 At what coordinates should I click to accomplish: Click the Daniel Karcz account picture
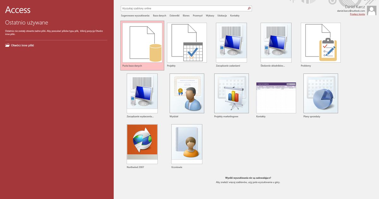371,10
